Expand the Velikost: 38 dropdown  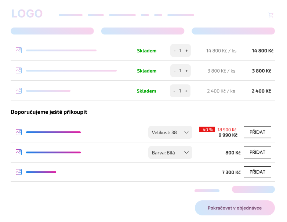click(x=170, y=132)
